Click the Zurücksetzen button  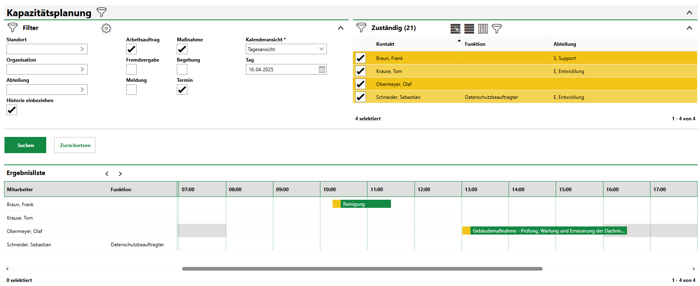[x=75, y=145]
